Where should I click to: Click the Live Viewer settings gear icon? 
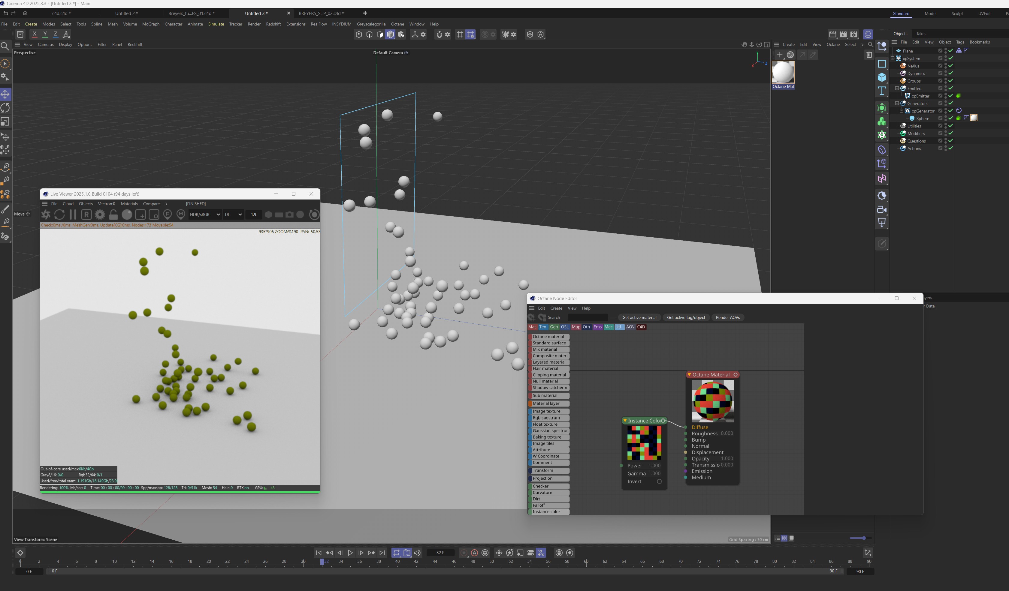click(x=100, y=215)
